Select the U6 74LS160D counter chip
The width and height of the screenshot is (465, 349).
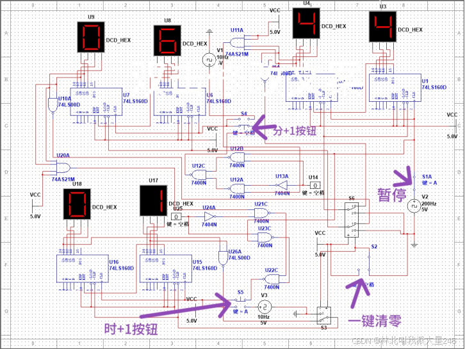[x=180, y=102]
